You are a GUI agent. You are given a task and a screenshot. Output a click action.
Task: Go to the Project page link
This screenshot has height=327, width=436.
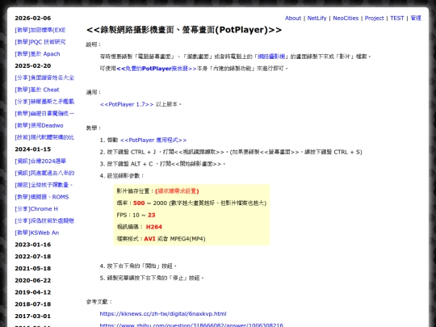click(x=375, y=18)
